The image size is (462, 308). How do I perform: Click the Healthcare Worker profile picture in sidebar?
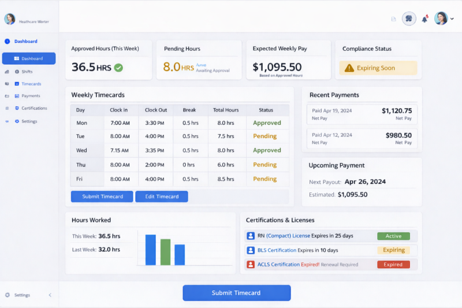pos(10,19)
